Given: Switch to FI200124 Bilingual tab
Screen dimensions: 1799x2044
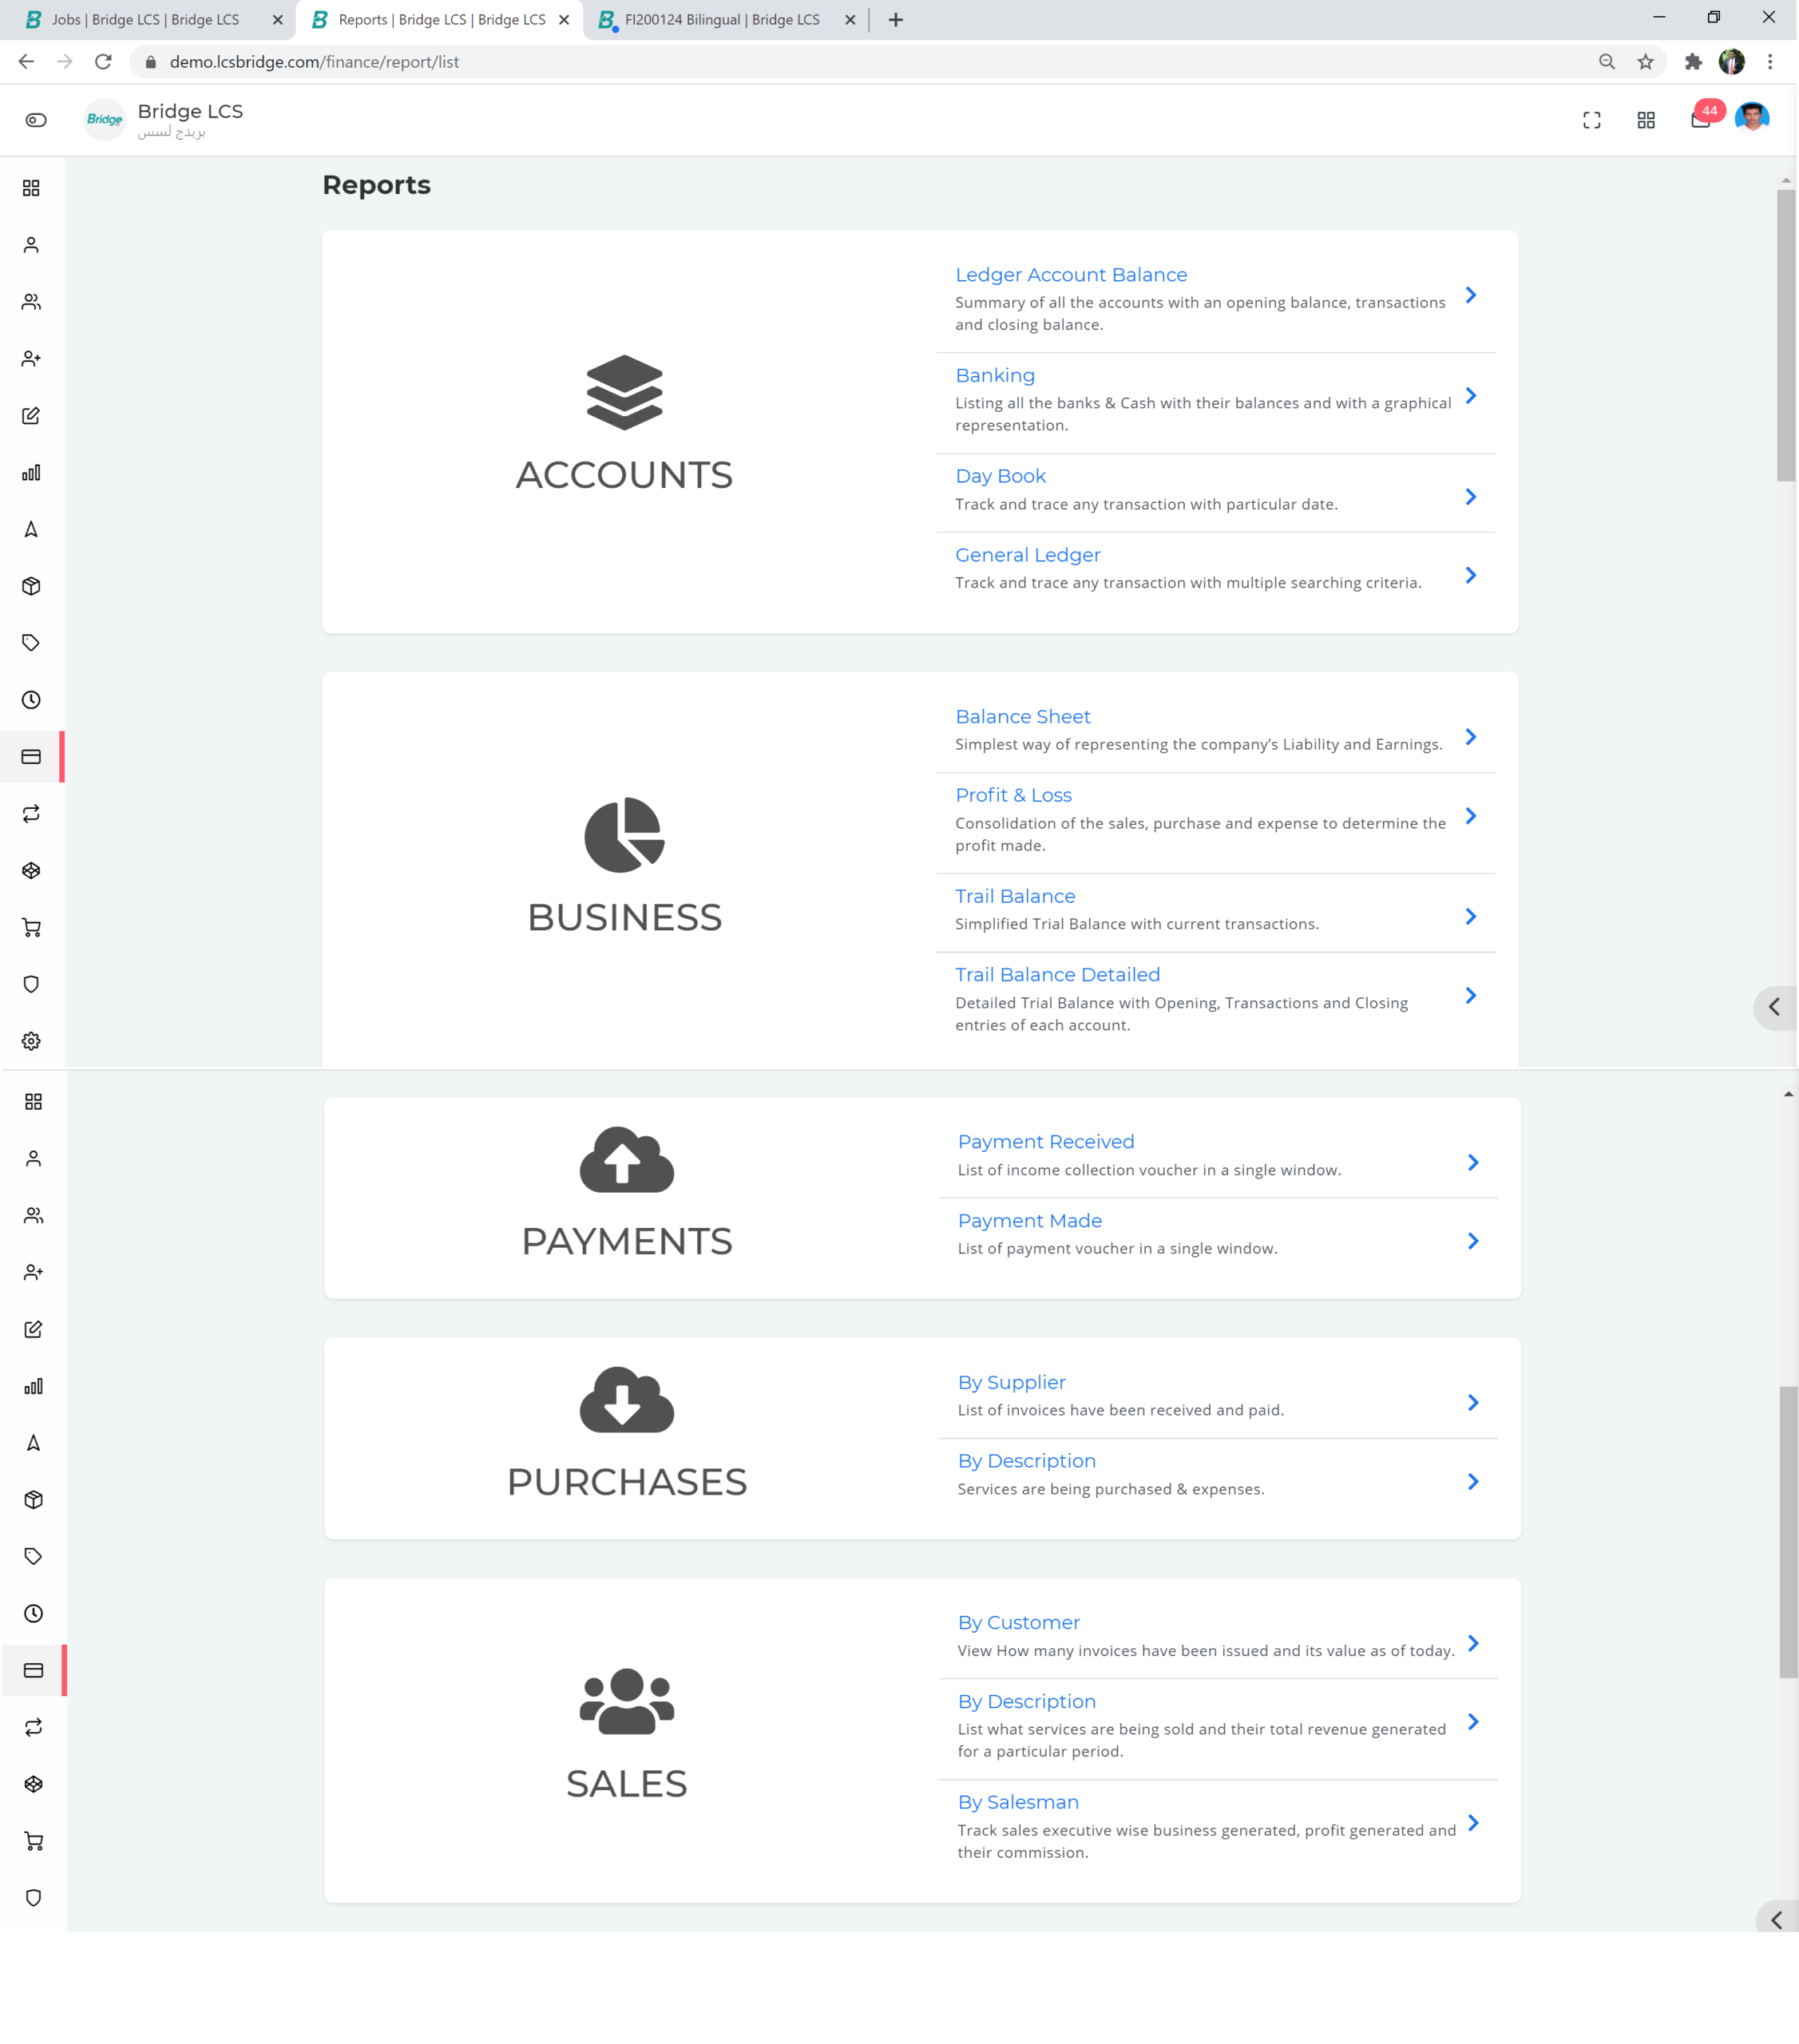Looking at the screenshot, I should tap(721, 20).
